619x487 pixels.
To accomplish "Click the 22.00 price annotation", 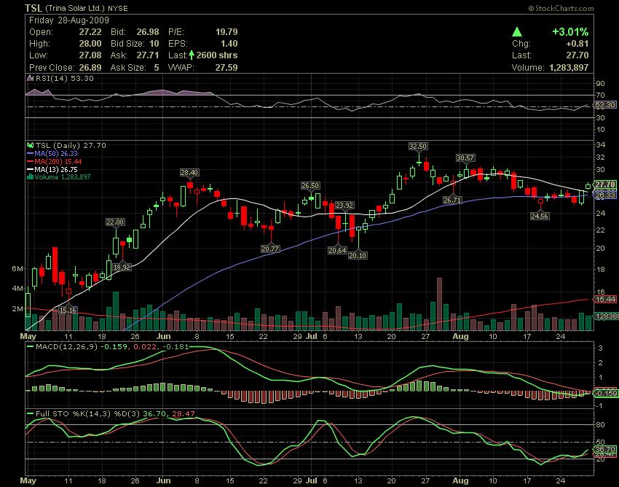I will click(x=115, y=222).
